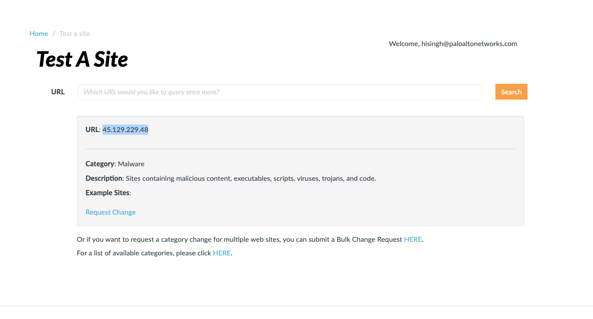Open the Bulk Change Request HERE link

(x=412, y=239)
